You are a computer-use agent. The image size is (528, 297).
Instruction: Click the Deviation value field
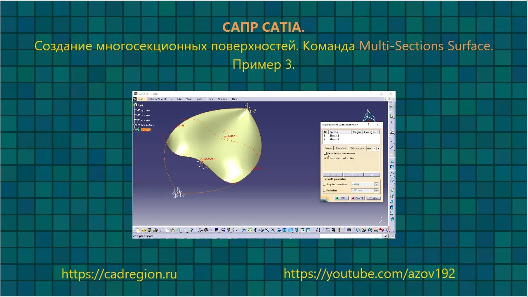(x=363, y=190)
